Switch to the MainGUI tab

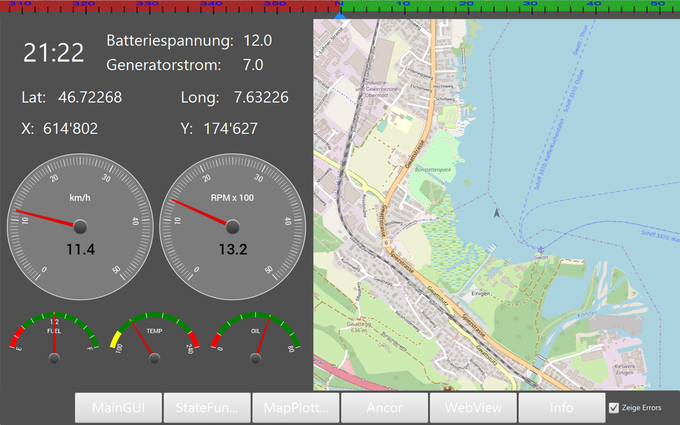(118, 407)
